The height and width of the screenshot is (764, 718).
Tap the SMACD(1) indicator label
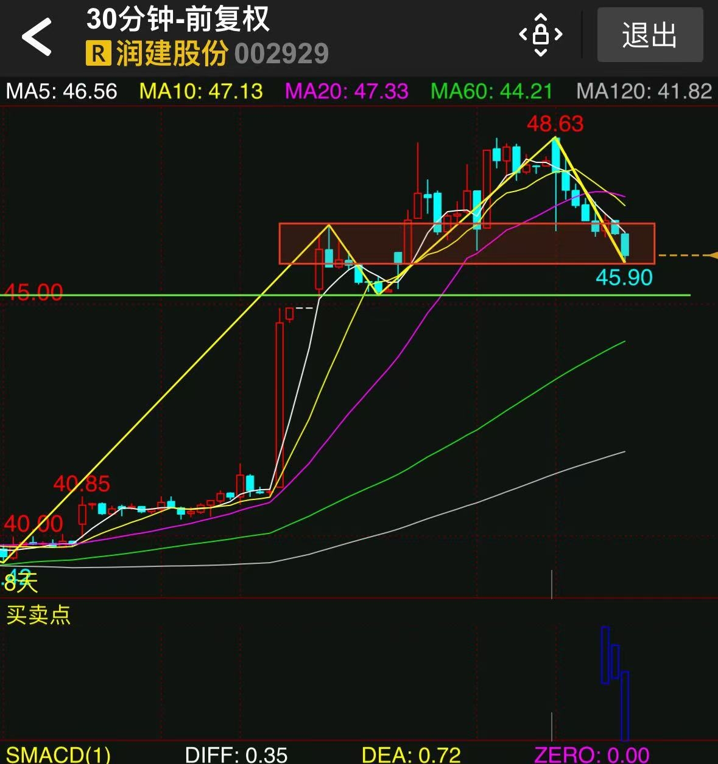[58, 754]
